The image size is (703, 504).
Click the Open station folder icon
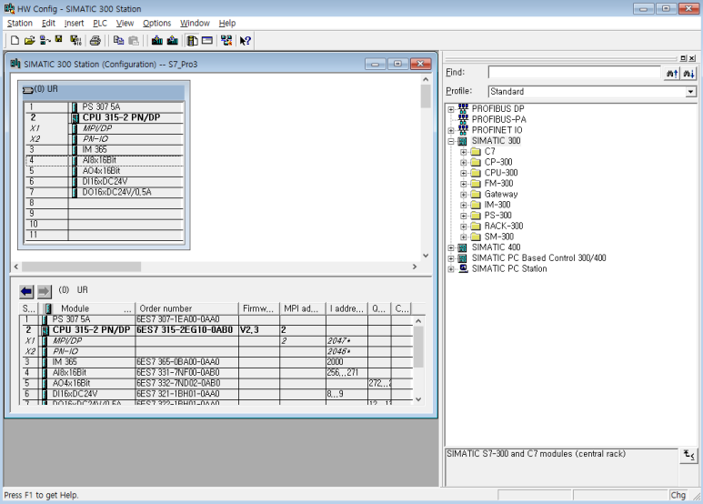click(x=30, y=41)
